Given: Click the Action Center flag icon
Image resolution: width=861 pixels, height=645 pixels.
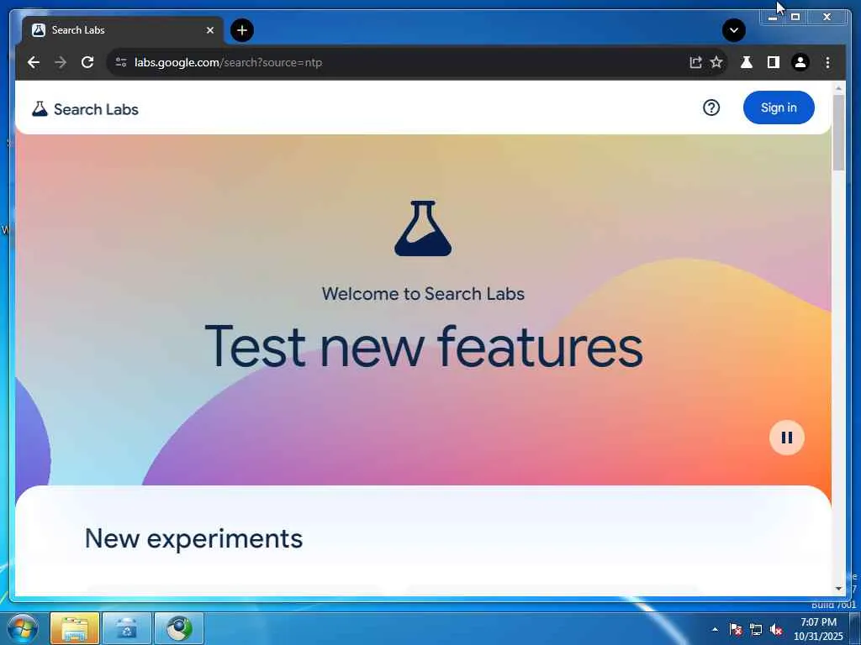Looking at the screenshot, I should click(736, 629).
